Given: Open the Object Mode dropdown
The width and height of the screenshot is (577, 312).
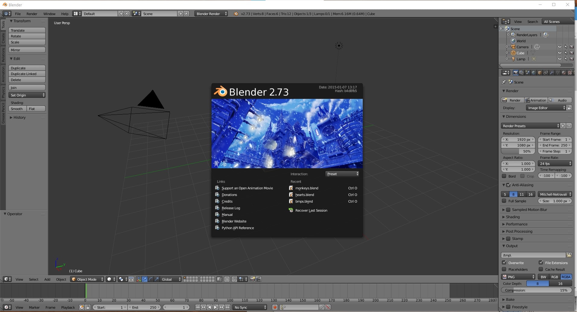Looking at the screenshot, I should click(x=87, y=279).
